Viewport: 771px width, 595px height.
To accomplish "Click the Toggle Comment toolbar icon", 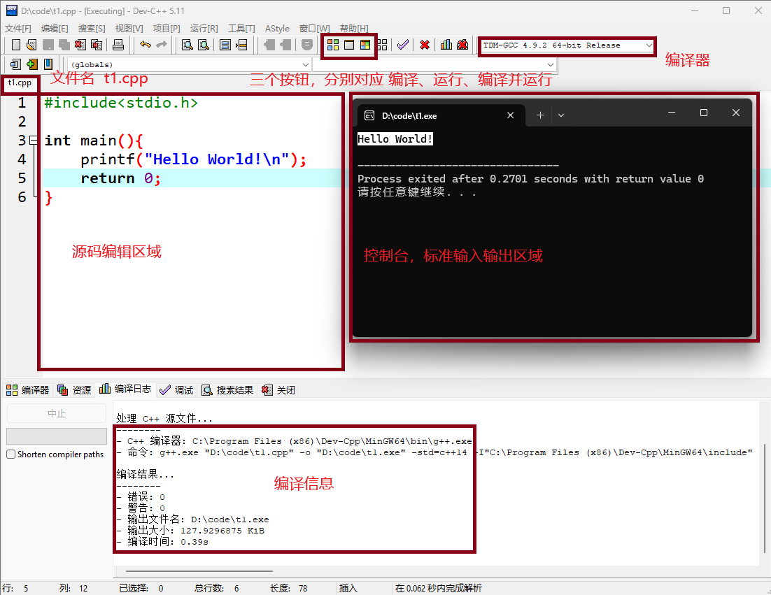I will [x=307, y=45].
